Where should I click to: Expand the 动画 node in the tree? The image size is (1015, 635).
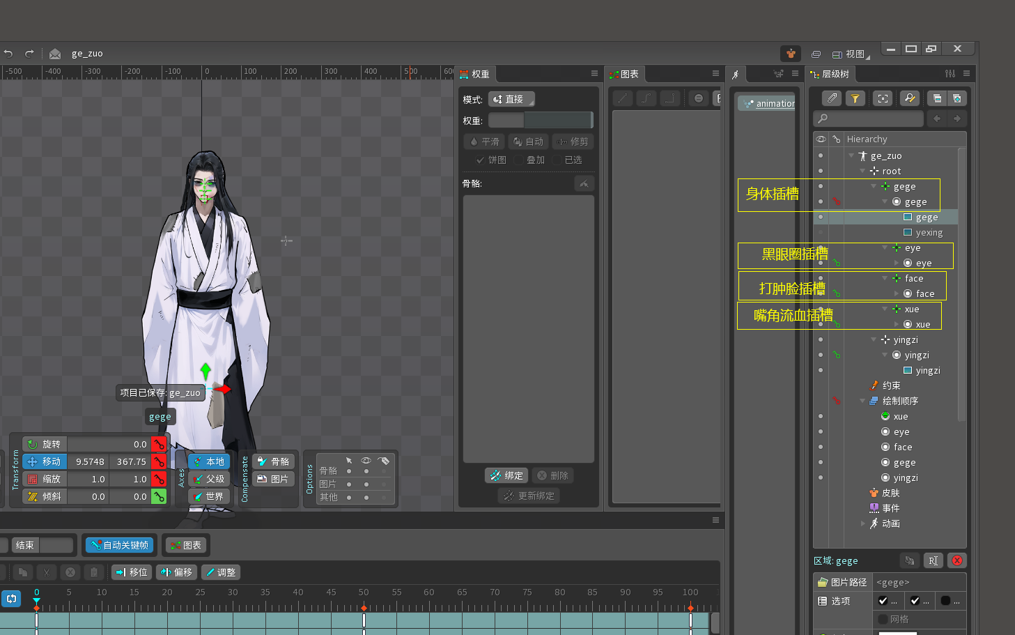tap(862, 523)
